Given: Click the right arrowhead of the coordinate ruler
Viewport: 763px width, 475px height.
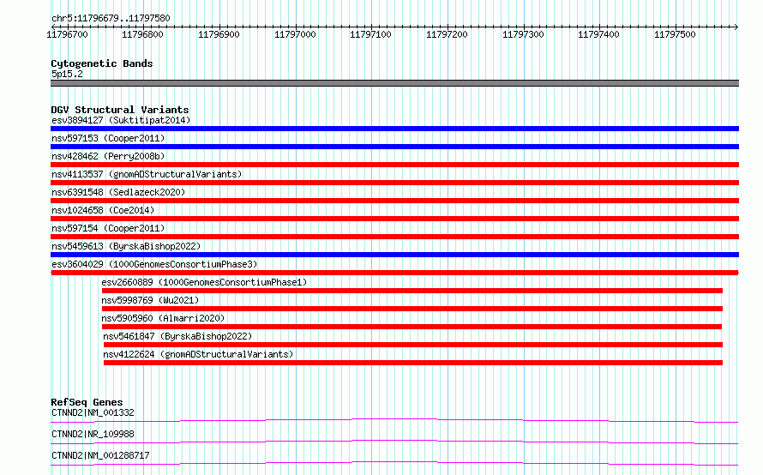Looking at the screenshot, I should click(736, 27).
